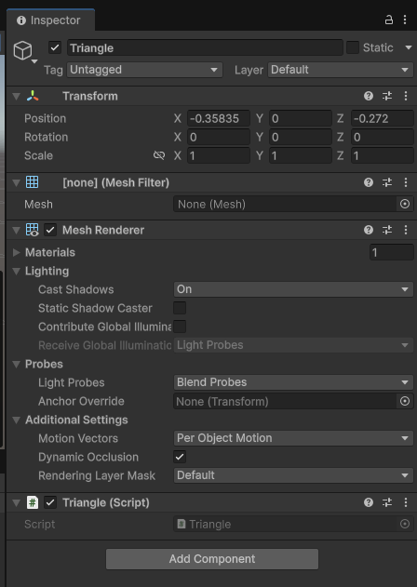
Task: Enable Contribute Global Illumination checkbox
Action: [180, 327]
